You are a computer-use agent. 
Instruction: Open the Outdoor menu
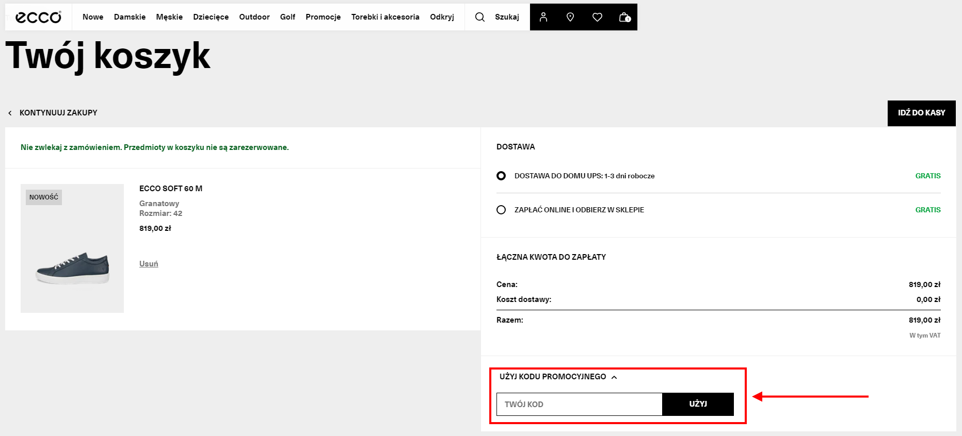[x=254, y=17]
